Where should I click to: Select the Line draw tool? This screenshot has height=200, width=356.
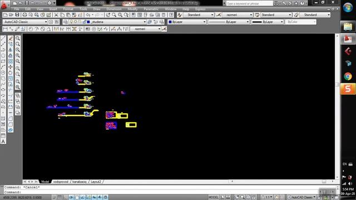(x=3, y=38)
